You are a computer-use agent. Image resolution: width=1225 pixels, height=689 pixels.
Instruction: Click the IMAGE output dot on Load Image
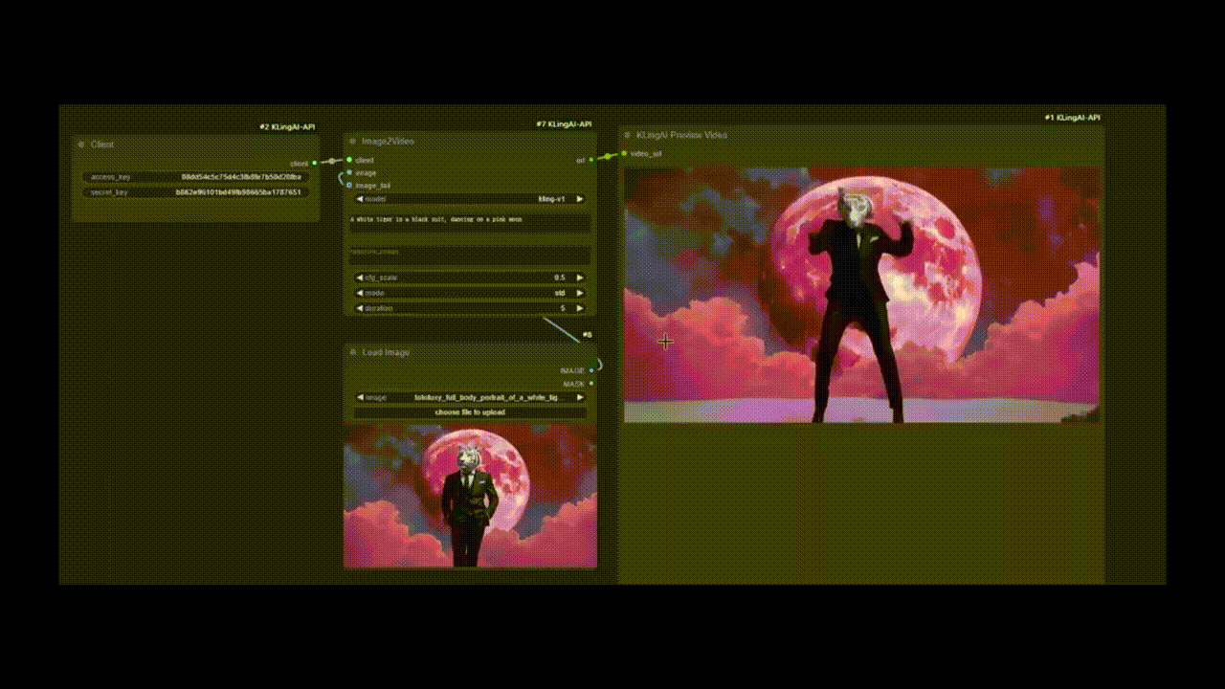coord(590,370)
